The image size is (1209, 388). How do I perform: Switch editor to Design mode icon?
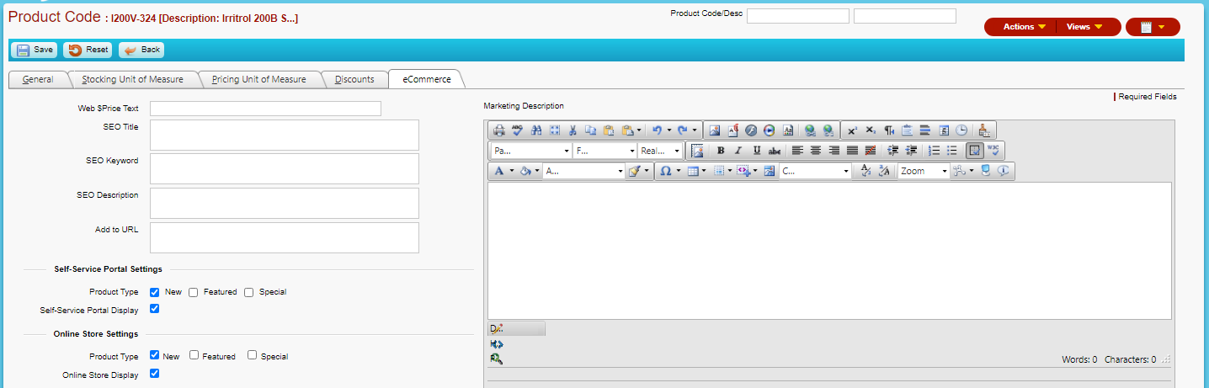click(495, 328)
